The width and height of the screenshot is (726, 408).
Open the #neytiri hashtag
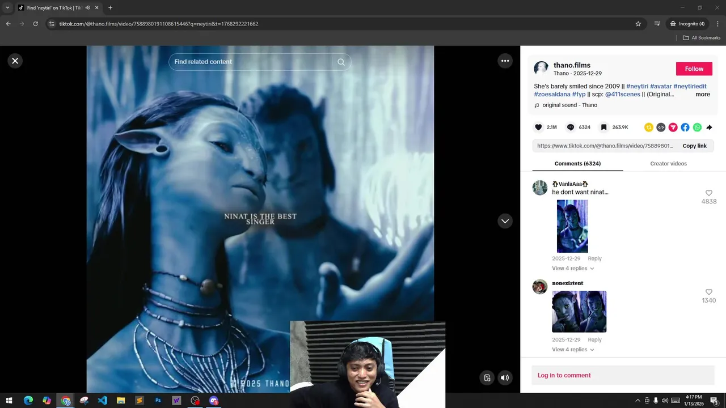click(x=637, y=86)
